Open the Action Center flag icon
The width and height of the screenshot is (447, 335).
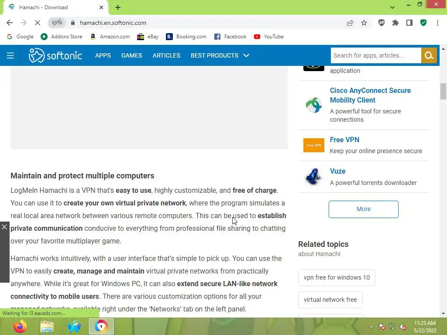click(x=382, y=327)
